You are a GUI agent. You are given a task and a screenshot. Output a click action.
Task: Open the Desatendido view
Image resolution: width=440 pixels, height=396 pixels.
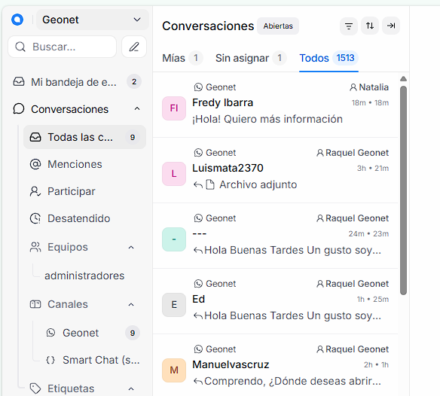point(84,218)
